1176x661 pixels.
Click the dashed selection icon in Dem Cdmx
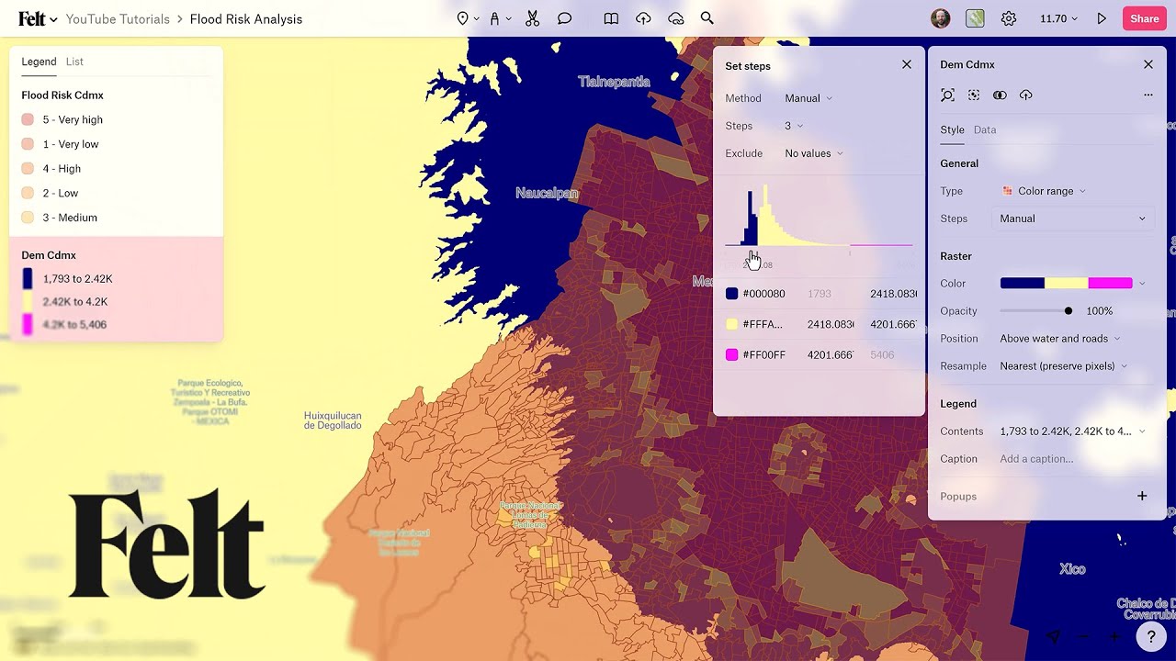[x=974, y=95]
